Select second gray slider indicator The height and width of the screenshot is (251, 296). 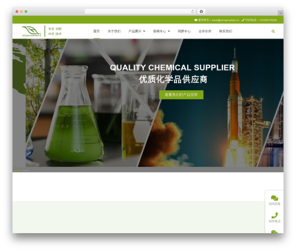pyautogui.click(x=25, y=170)
